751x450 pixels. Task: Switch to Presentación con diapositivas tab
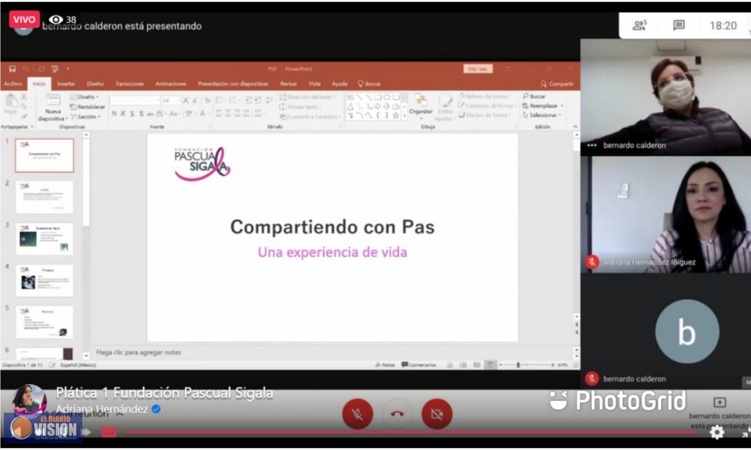tap(233, 84)
